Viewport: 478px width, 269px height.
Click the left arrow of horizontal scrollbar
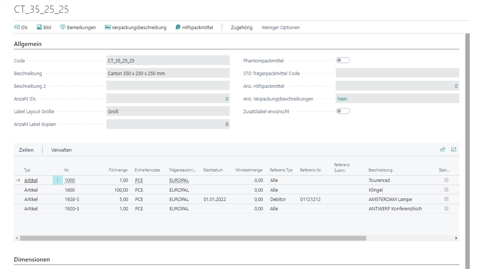[x=17, y=238]
